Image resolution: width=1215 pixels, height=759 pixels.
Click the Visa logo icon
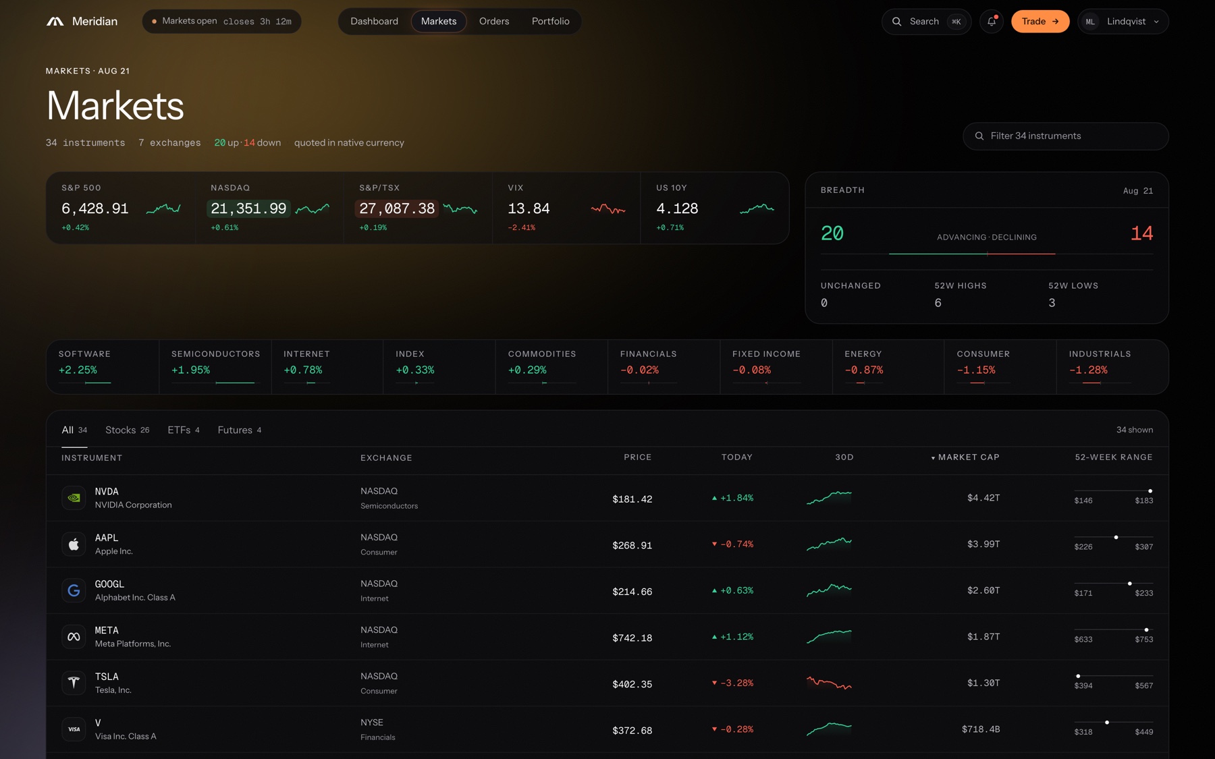74,729
